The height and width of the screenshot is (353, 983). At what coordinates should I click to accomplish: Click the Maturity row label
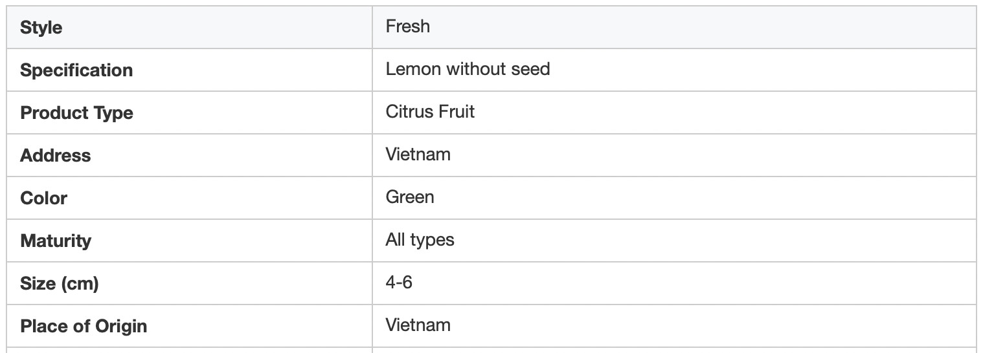pyautogui.click(x=56, y=241)
